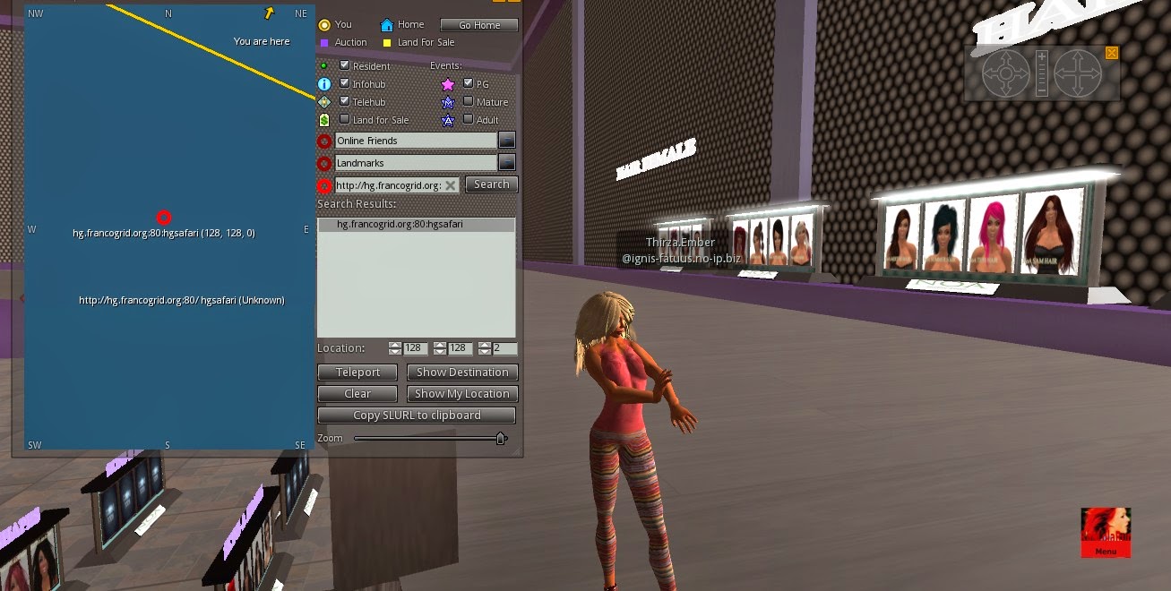The height and width of the screenshot is (591, 1171).
Task: Decrease the second Location coordinate
Action: tap(440, 352)
